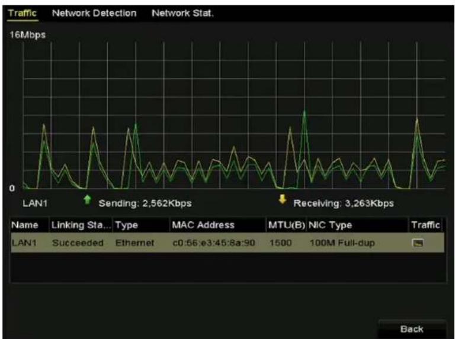Click the green Sending arrow icon
This screenshot has width=455, height=339.
87,199
